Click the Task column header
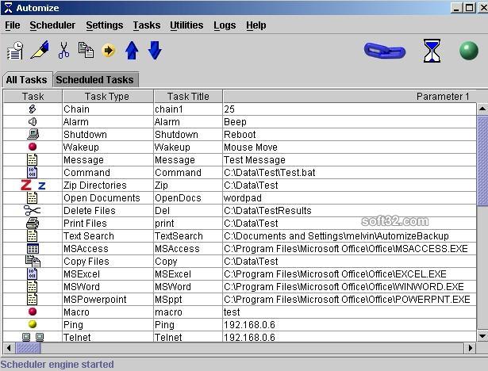This screenshot has width=488, height=371. (x=33, y=97)
